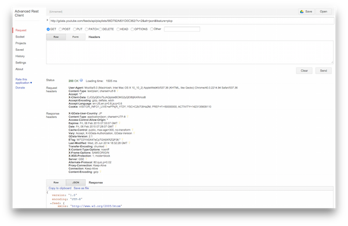This screenshot has width=348, height=226.
Task: Select the PATCH method radio button
Action: point(86,29)
